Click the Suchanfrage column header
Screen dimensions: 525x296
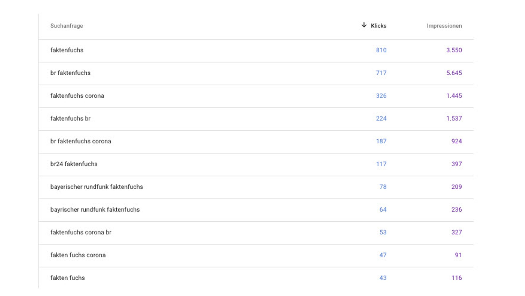67,26
